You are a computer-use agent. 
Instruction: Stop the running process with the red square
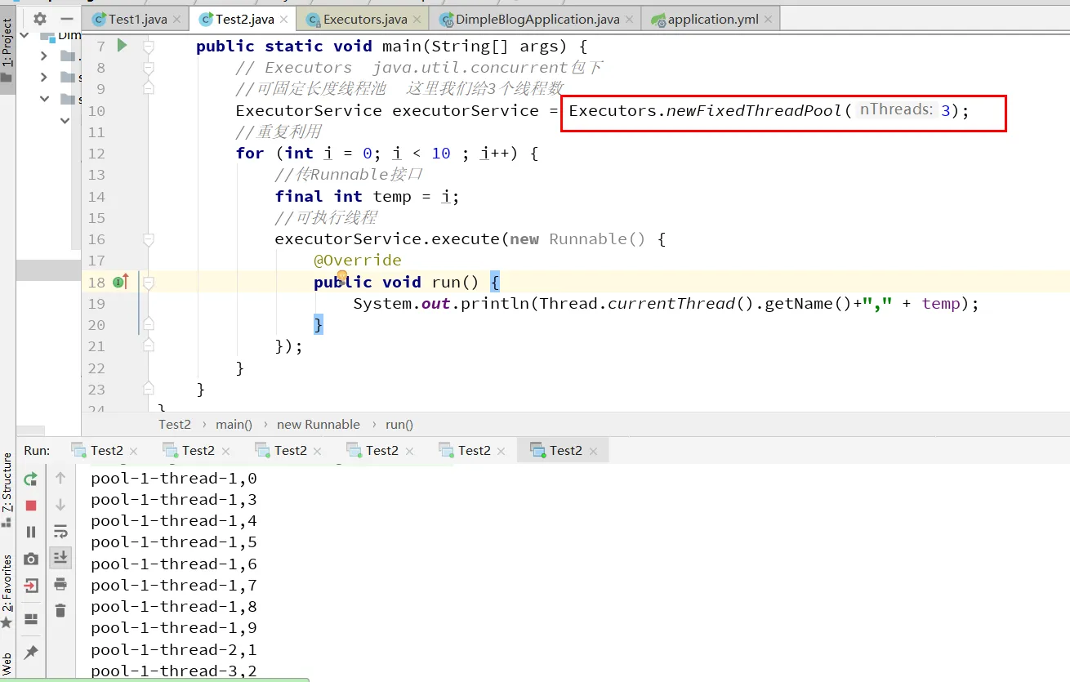coord(31,506)
